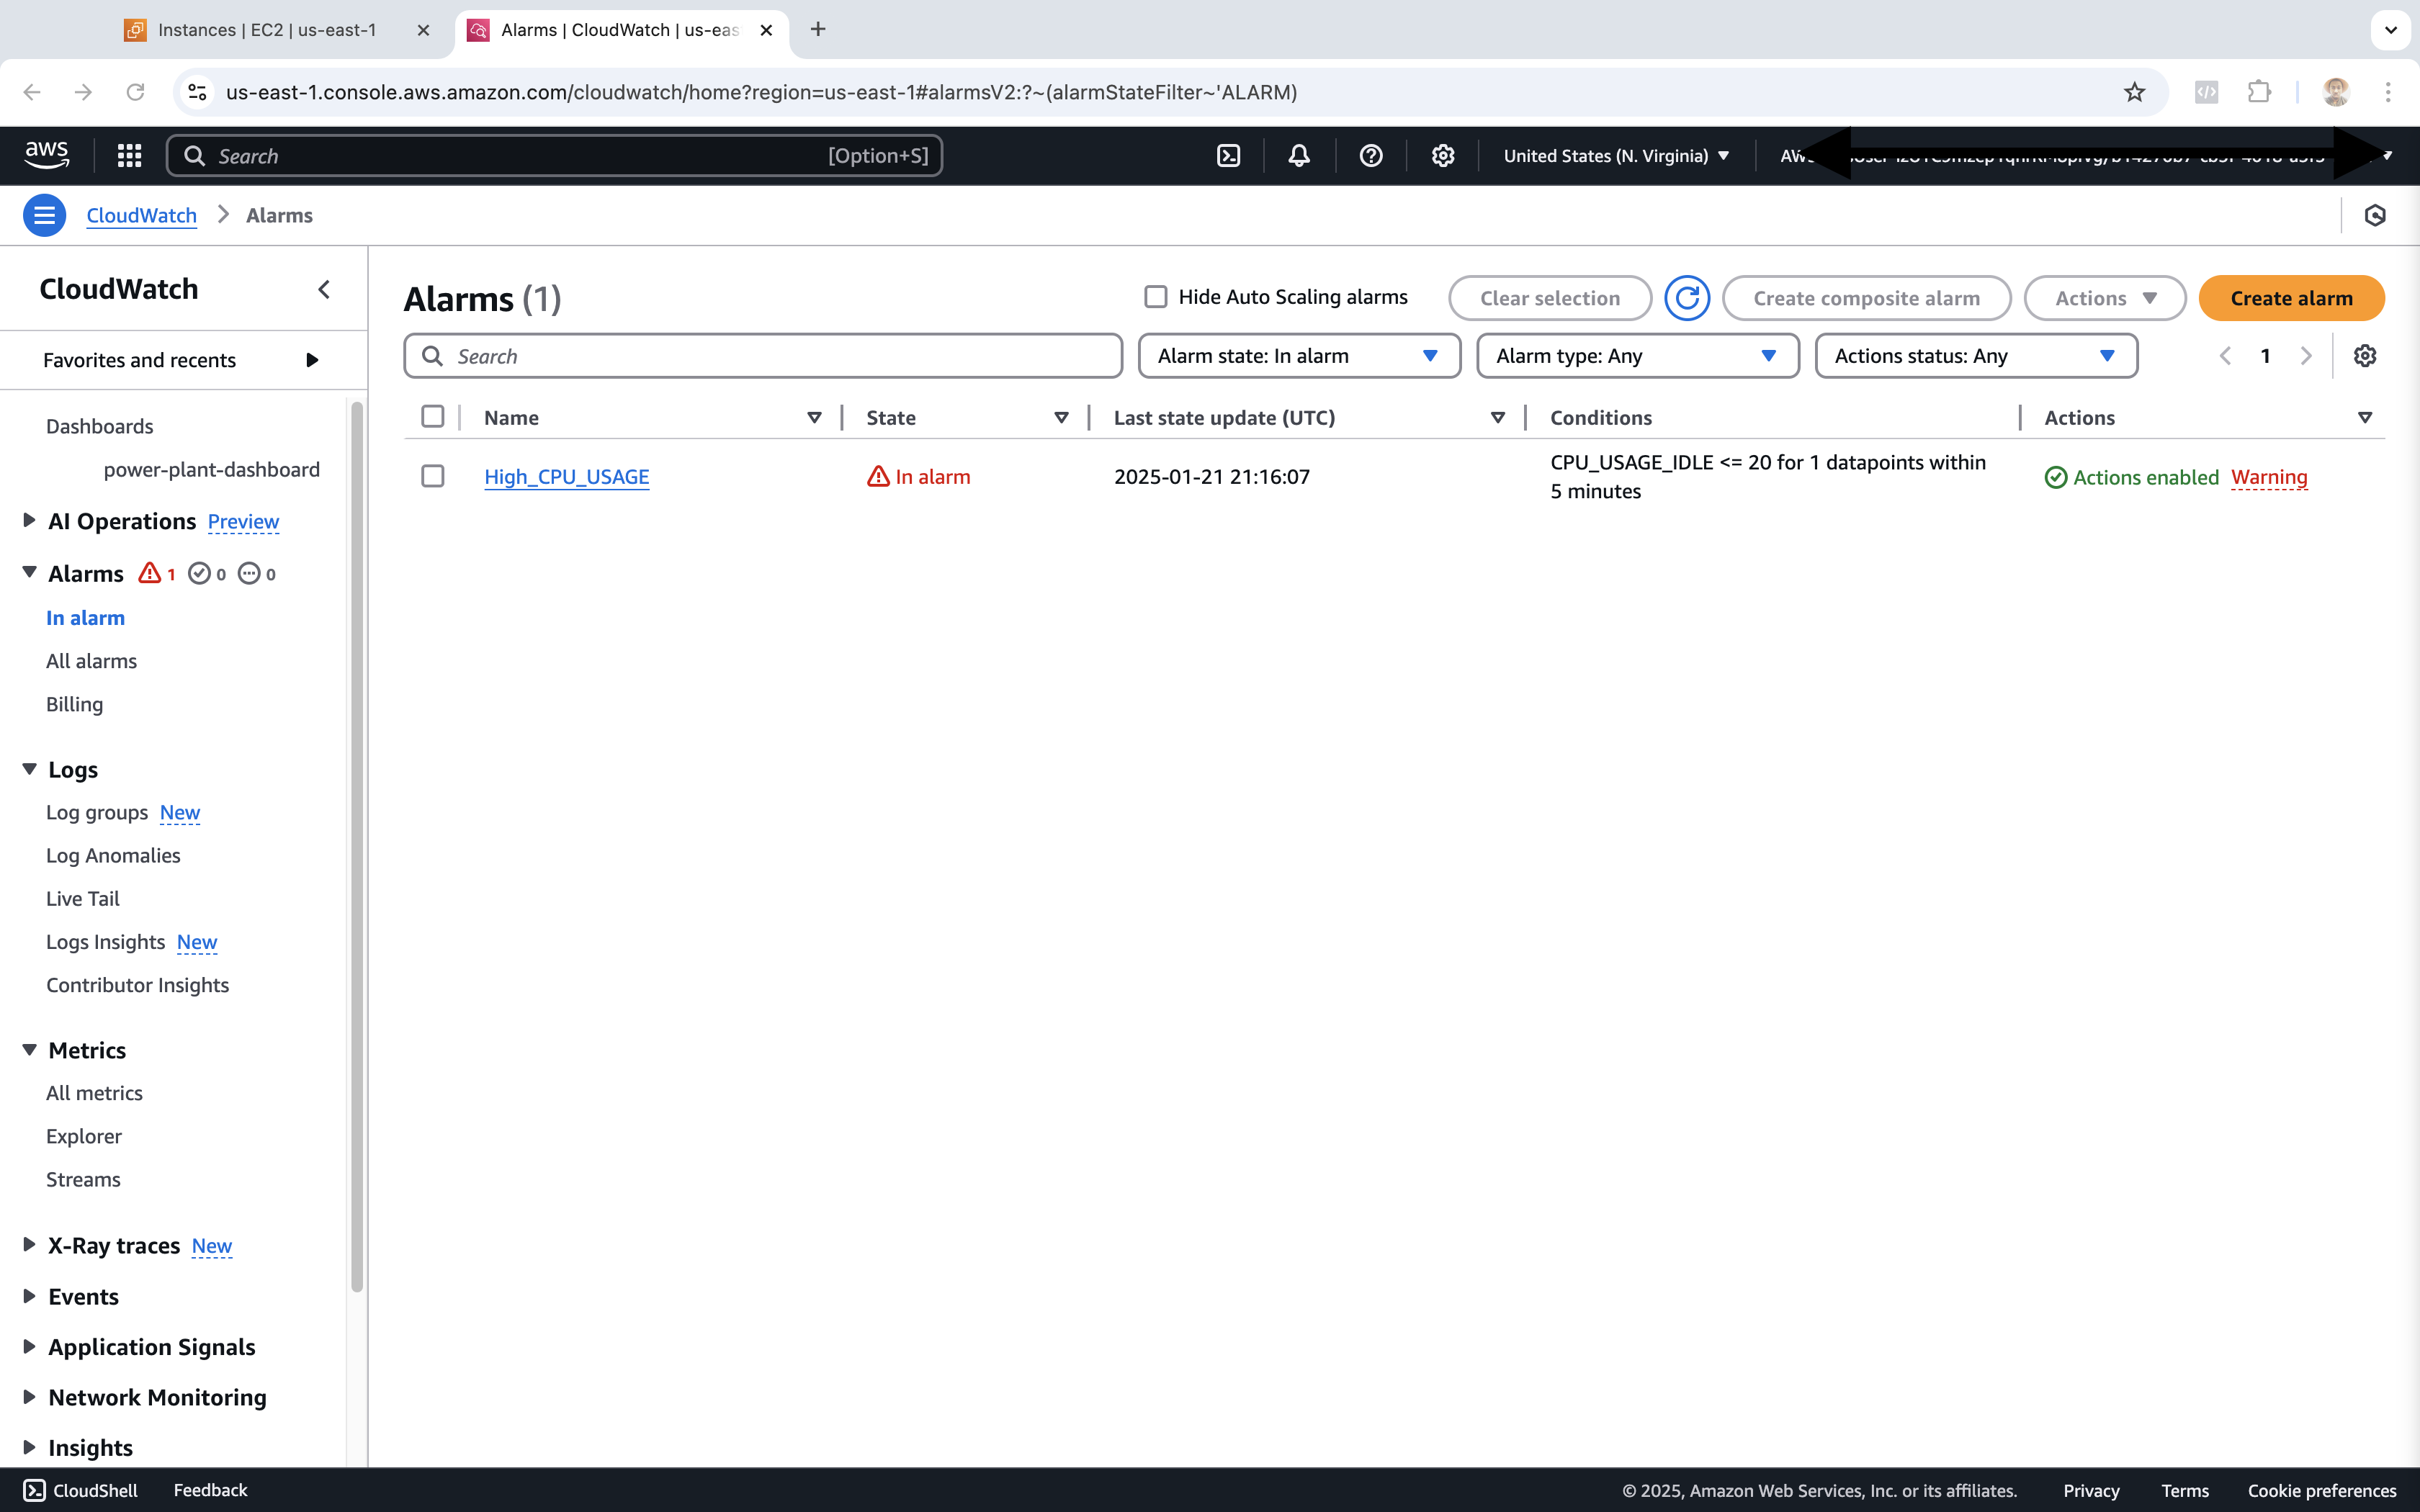Image resolution: width=2420 pixels, height=1512 pixels.
Task: Reload the browser page
Action: click(x=135, y=92)
